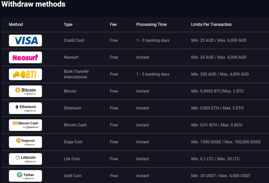Click Bank Transfer International type text
Viewport: 269px width, 183px height.
click(x=76, y=74)
